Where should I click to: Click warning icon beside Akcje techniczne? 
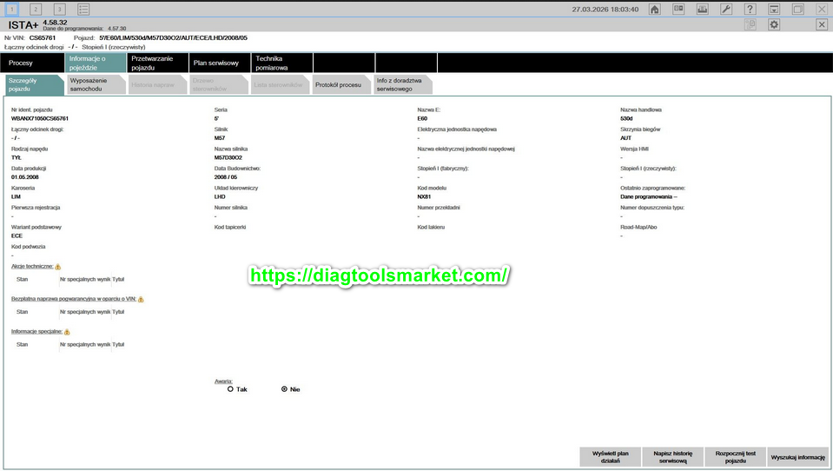point(58,267)
